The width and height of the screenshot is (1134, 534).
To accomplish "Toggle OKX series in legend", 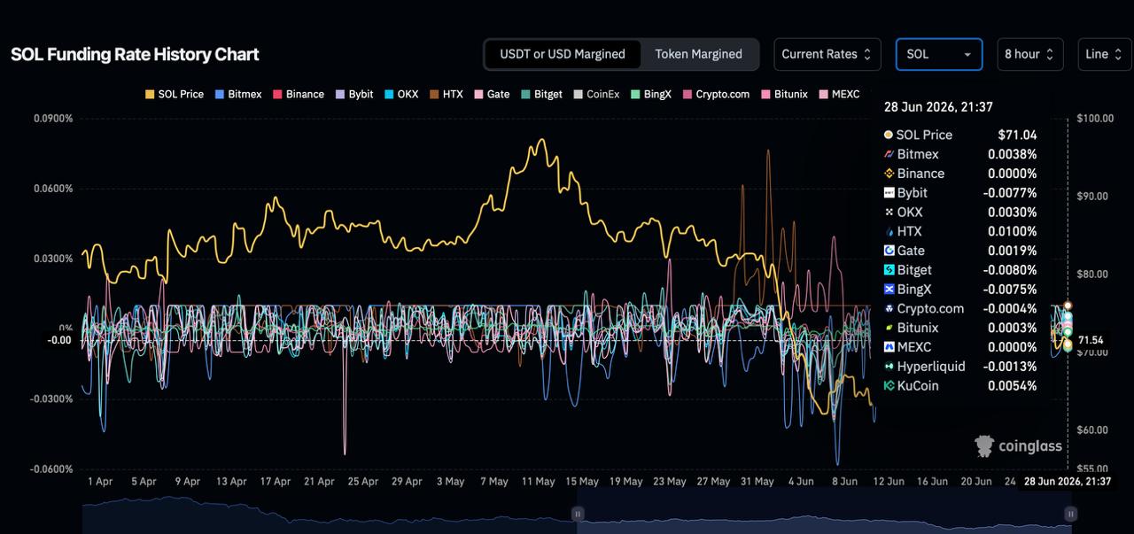I will pyautogui.click(x=401, y=94).
